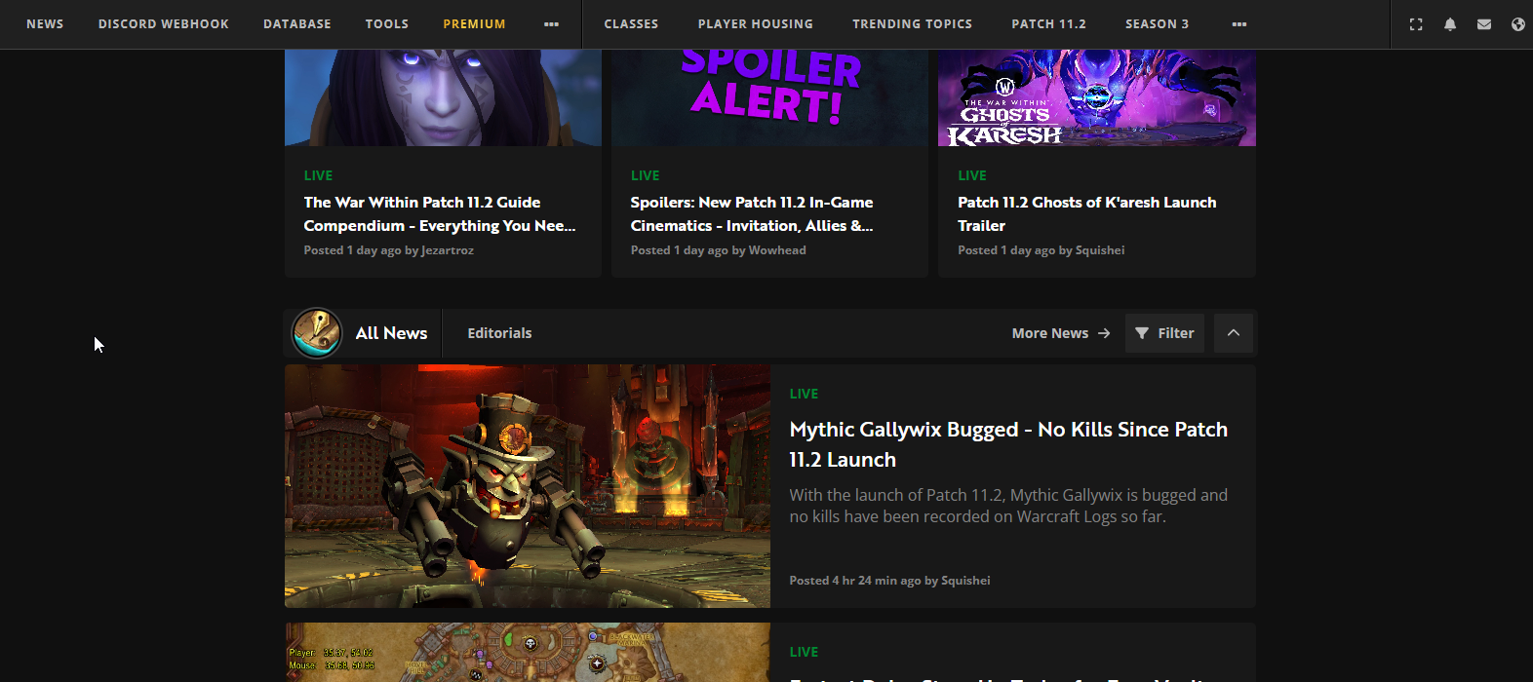Open the news Filter button

coord(1164,333)
